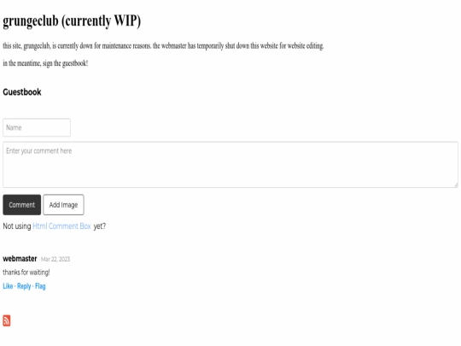Reply to the webmaster's comment
The height and width of the screenshot is (346, 461).
[24, 286]
